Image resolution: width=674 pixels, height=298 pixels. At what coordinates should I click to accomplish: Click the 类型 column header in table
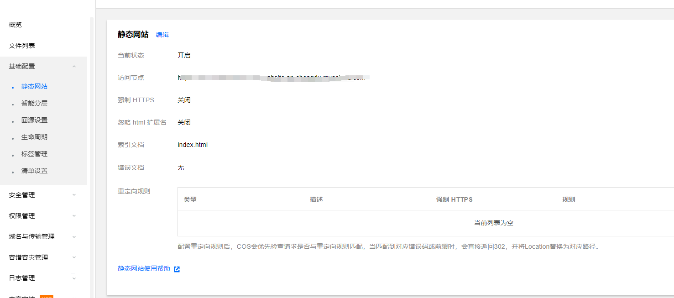(x=190, y=200)
